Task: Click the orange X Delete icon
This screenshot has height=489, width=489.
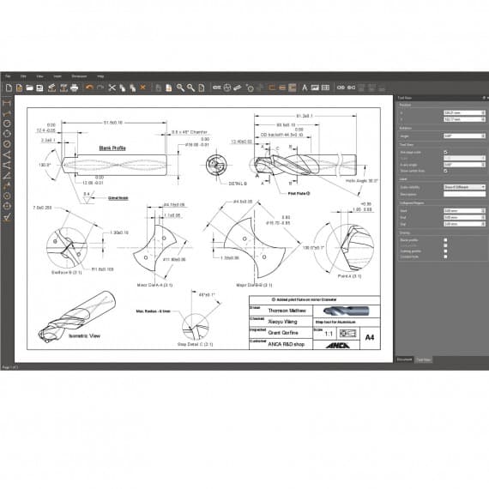Action: [x=142, y=88]
